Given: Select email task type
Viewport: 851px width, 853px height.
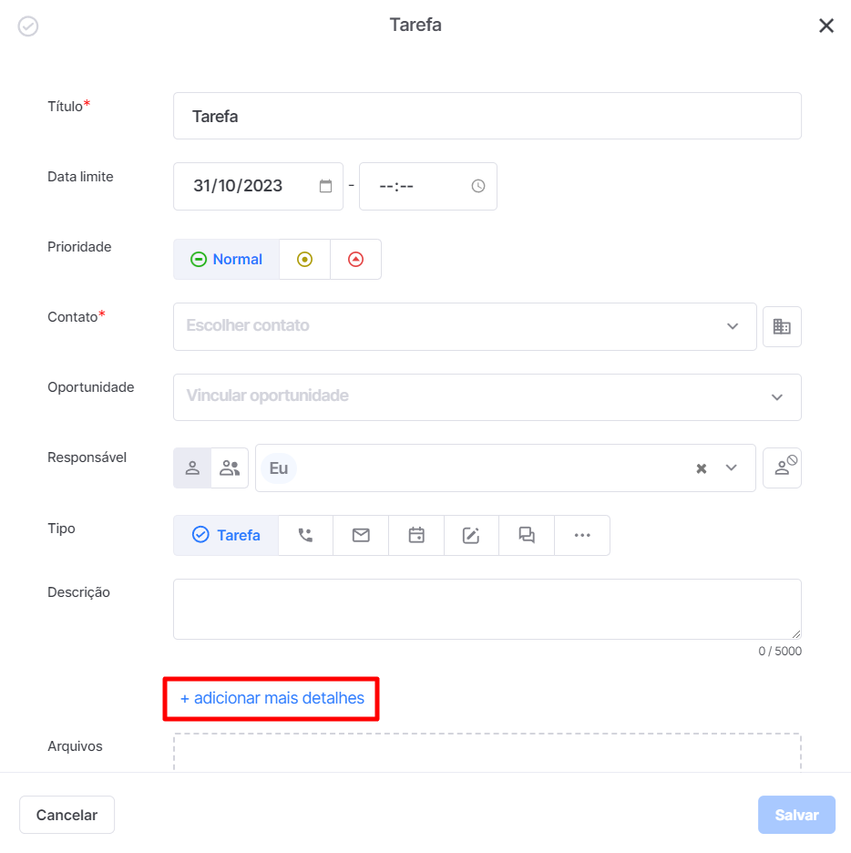Looking at the screenshot, I should pos(361,535).
